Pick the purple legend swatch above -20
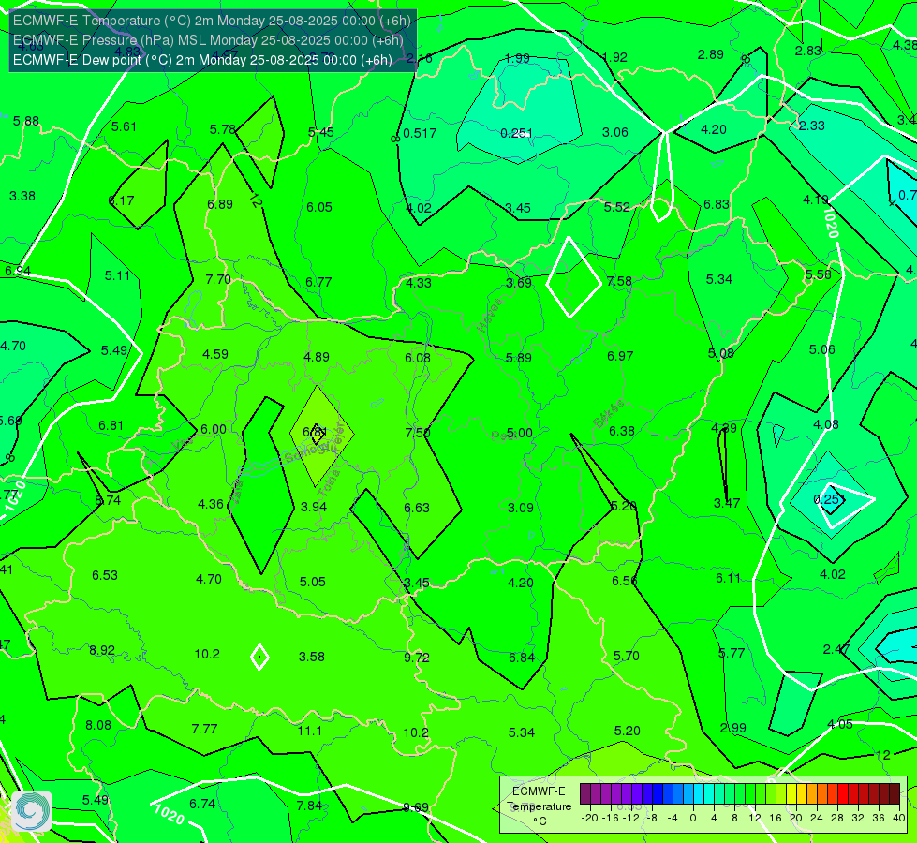 (x=585, y=794)
